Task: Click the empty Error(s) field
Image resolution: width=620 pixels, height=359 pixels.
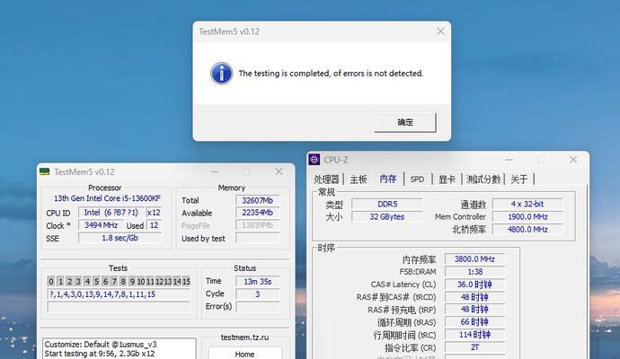Action: pyautogui.click(x=257, y=306)
